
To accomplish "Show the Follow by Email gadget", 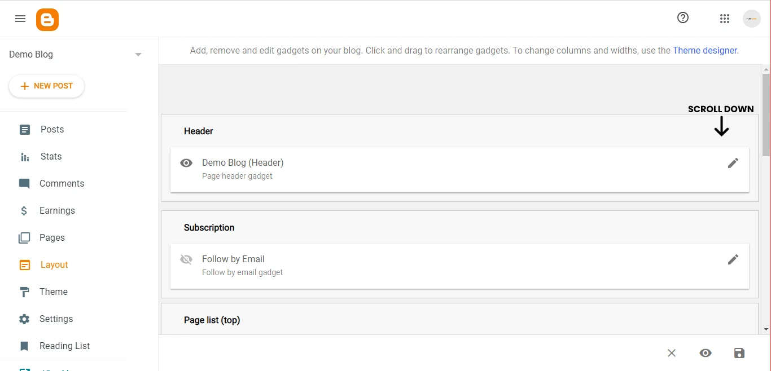I will (x=186, y=259).
